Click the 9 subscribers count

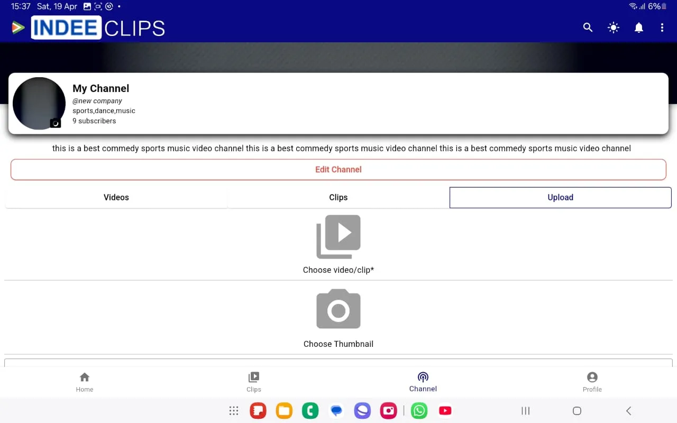pos(94,121)
